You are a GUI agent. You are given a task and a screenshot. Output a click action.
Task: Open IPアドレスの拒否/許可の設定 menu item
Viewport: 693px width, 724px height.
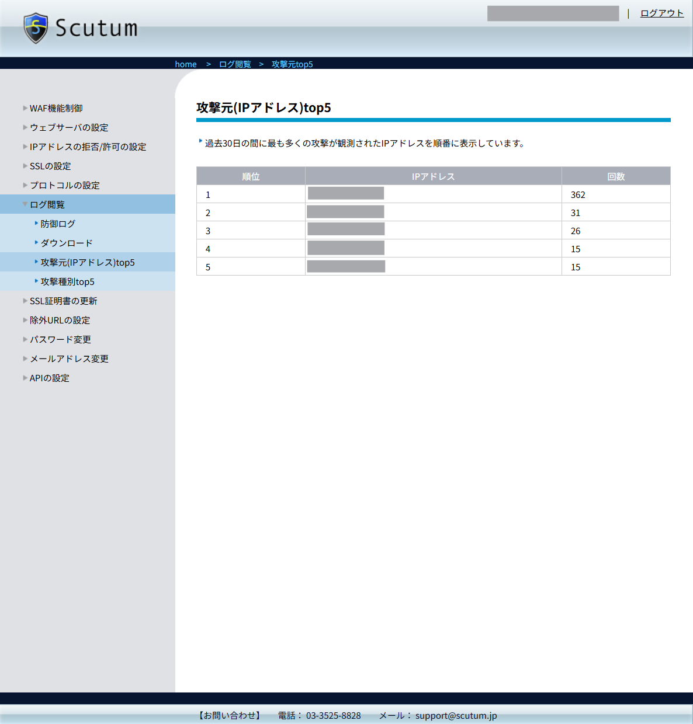[x=88, y=147]
